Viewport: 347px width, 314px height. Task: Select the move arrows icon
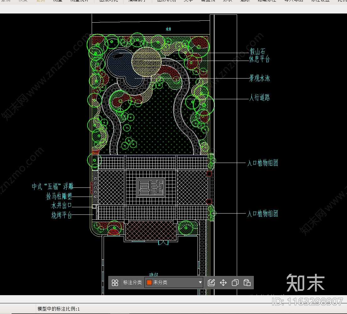(223, 283)
